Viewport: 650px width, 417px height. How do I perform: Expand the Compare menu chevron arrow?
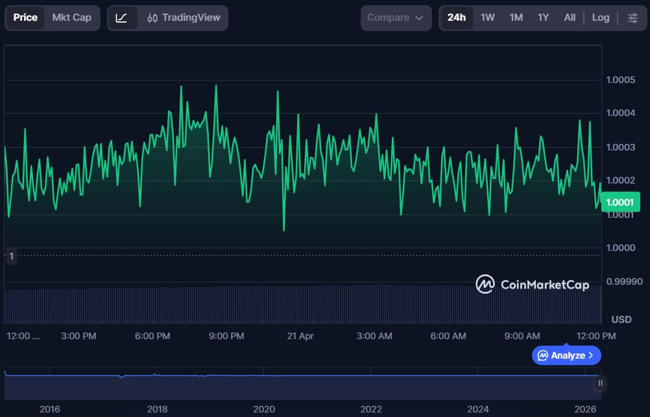pos(418,18)
